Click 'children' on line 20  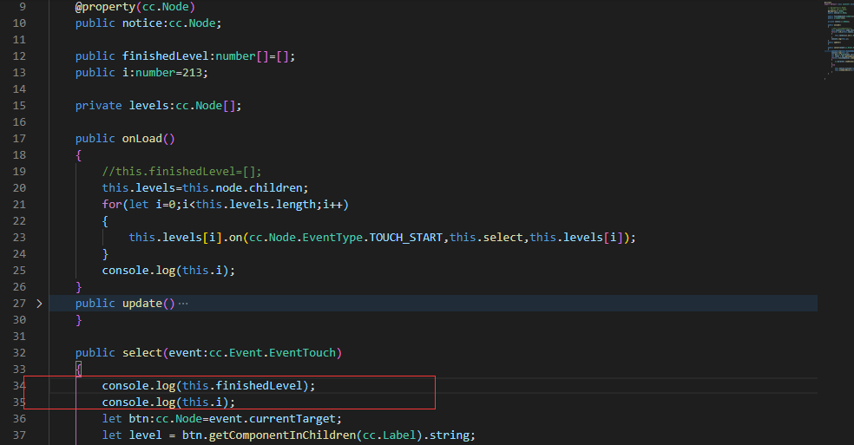tap(276, 188)
